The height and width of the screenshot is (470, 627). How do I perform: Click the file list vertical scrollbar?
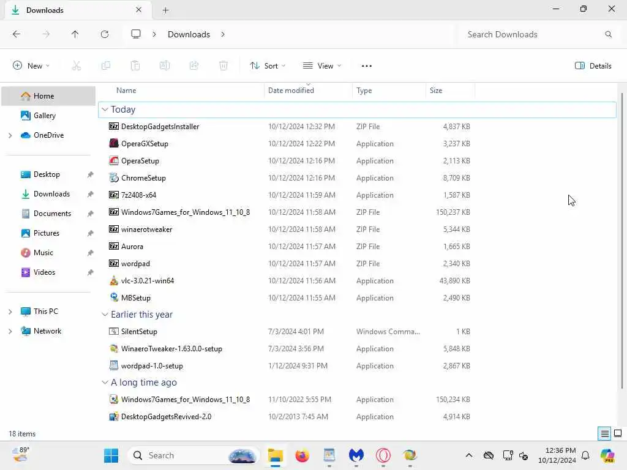point(621,240)
